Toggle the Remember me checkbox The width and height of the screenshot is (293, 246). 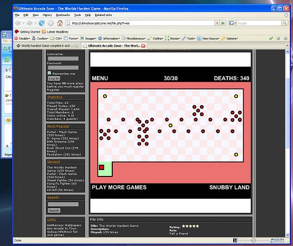(x=49, y=73)
